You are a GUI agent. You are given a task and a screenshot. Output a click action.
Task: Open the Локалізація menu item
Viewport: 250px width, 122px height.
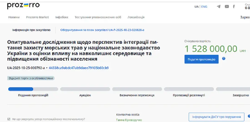pos(136,17)
